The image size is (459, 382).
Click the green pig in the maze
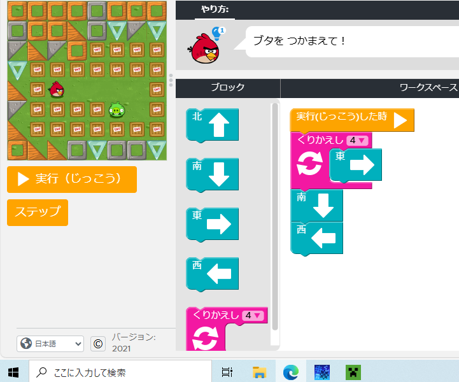click(x=117, y=110)
